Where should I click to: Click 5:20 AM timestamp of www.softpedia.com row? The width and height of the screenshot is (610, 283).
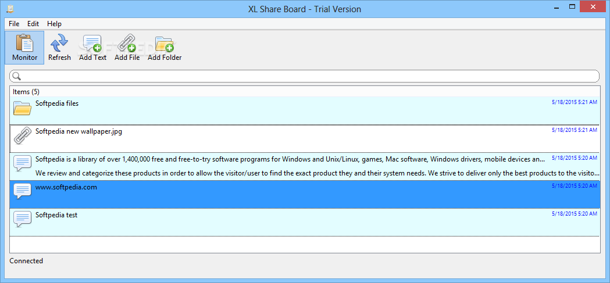574,186
